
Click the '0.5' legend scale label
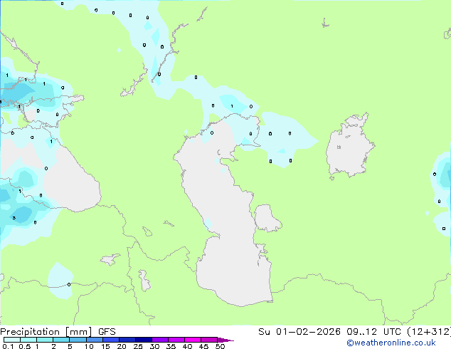[25, 346]
